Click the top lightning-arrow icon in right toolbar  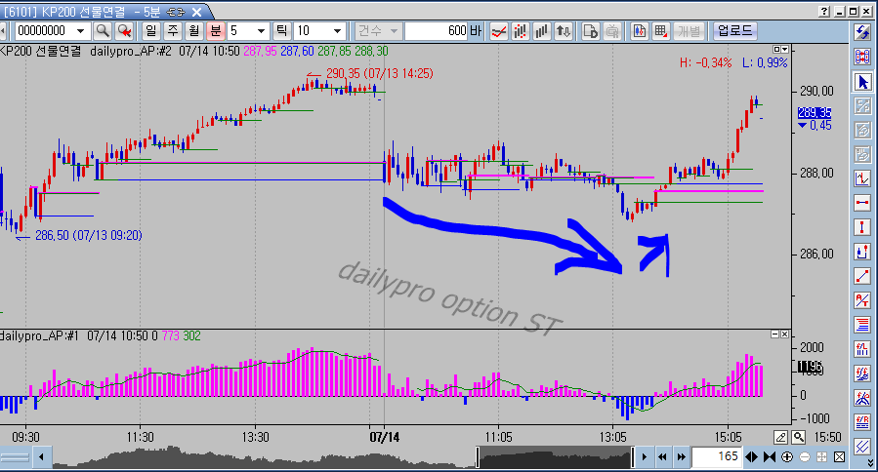coord(862,32)
